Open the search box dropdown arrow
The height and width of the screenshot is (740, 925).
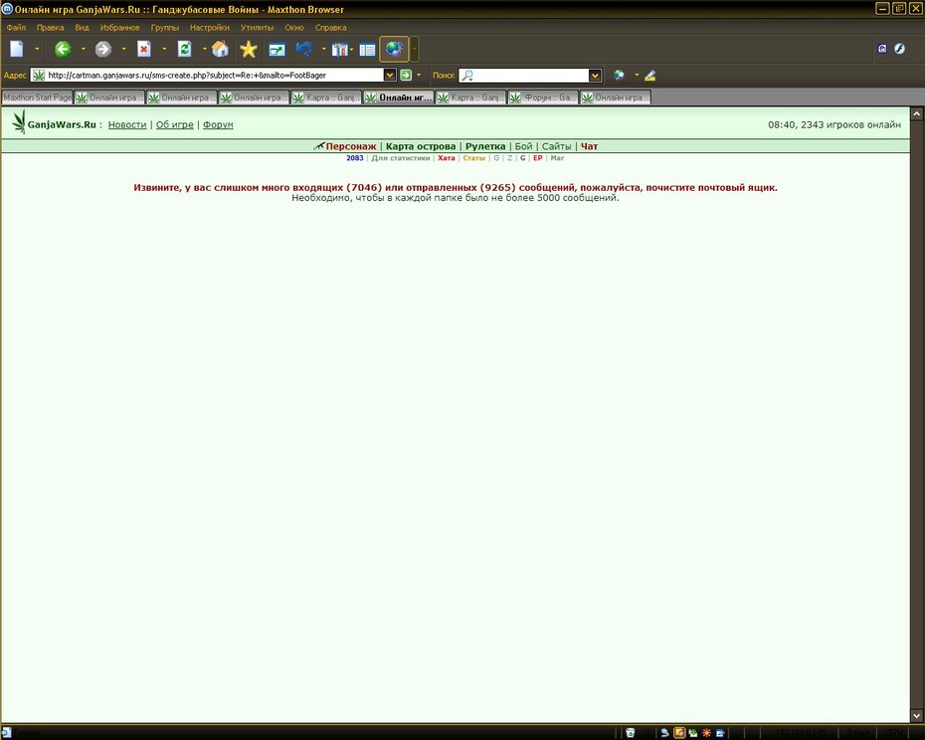tap(595, 75)
